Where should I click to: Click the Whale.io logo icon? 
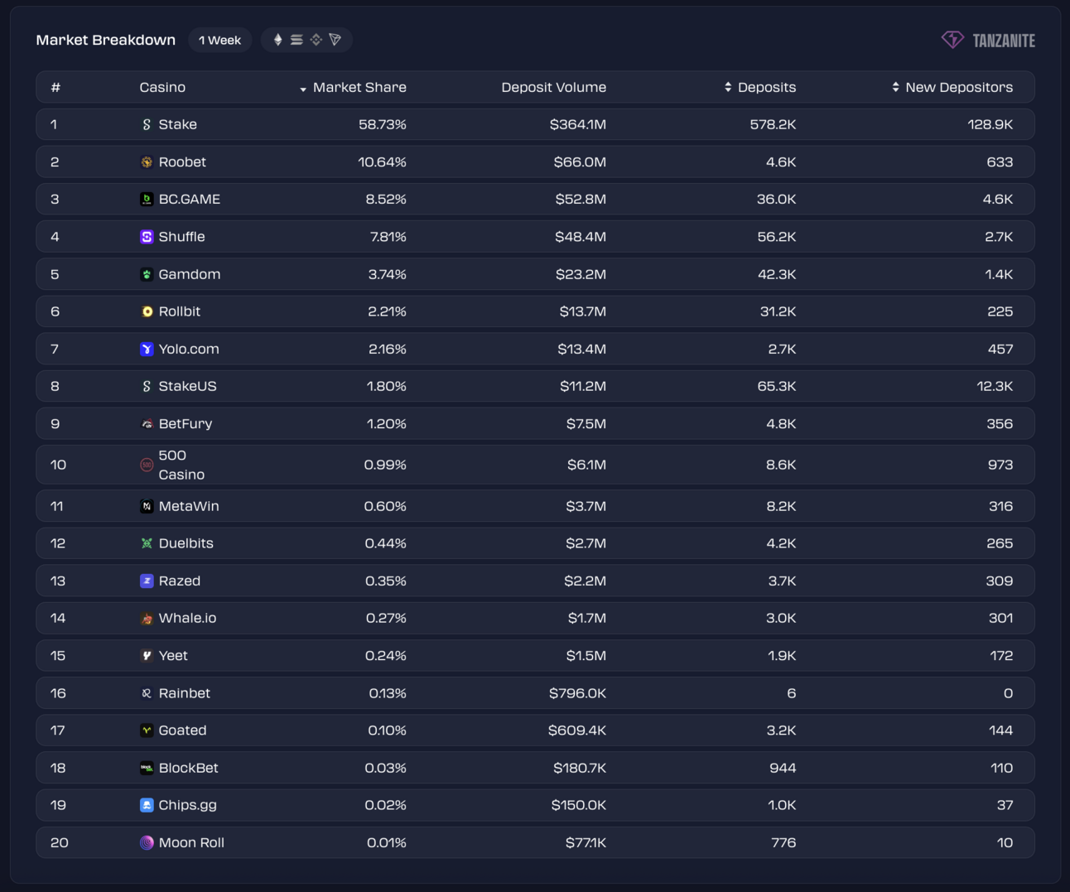pyautogui.click(x=147, y=619)
